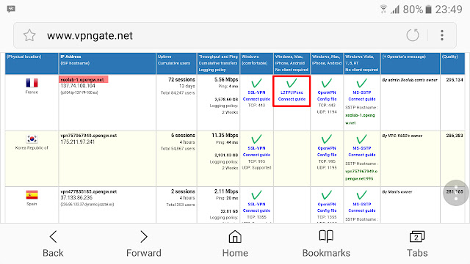Image resolution: width=470 pixels, height=264 pixels.
Task: Select IP address 175.211.97.241
Action: (x=78, y=142)
